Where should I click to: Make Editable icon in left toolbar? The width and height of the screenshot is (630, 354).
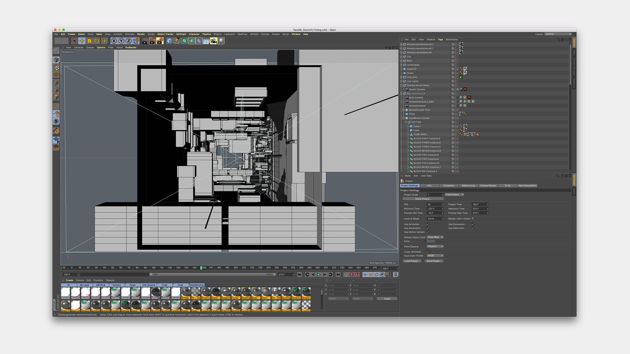pos(56,51)
